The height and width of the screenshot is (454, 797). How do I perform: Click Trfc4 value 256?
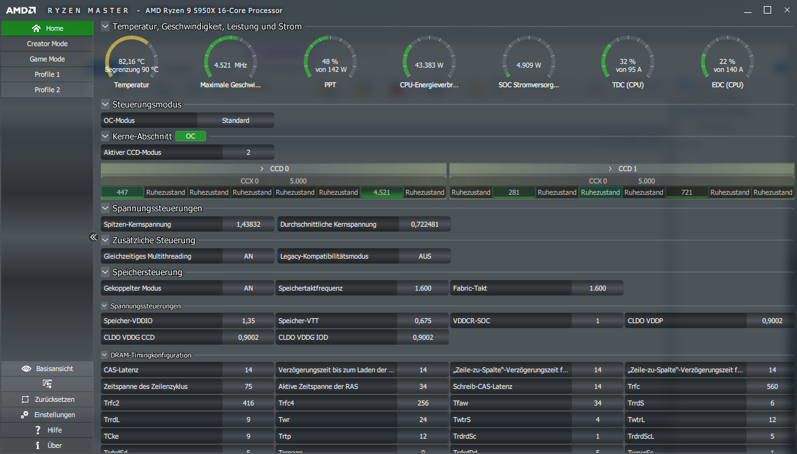(423, 403)
